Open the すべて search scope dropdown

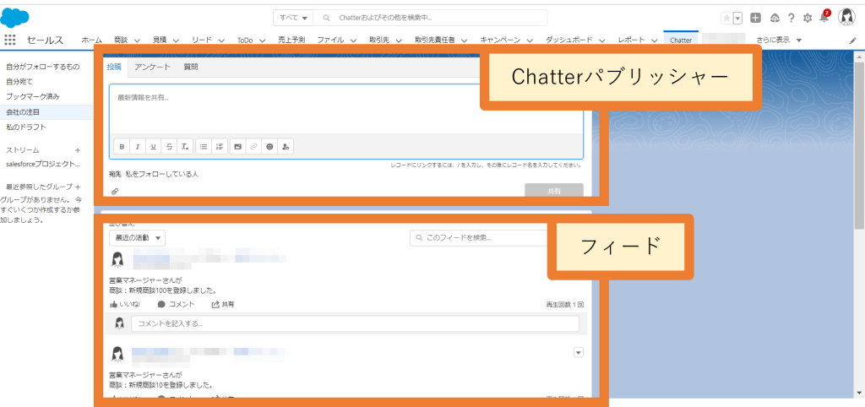click(293, 18)
